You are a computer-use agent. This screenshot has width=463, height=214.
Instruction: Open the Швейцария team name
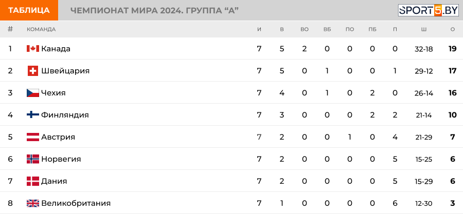tap(65, 71)
